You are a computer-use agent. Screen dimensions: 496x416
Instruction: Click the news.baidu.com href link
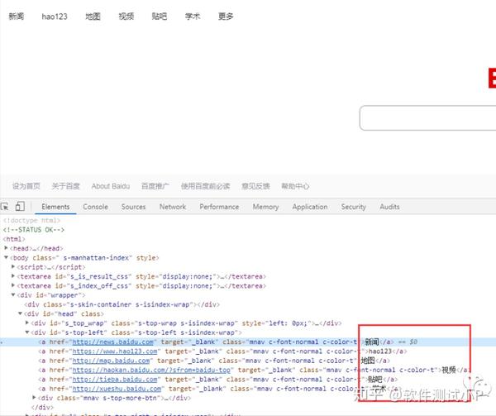(x=113, y=342)
